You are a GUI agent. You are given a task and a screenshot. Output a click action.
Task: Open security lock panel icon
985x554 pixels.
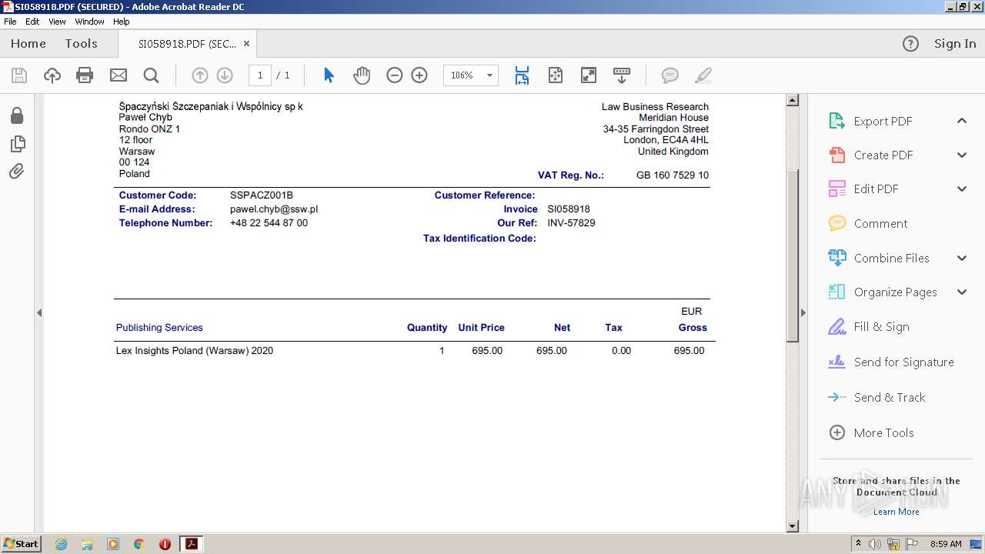coord(17,115)
